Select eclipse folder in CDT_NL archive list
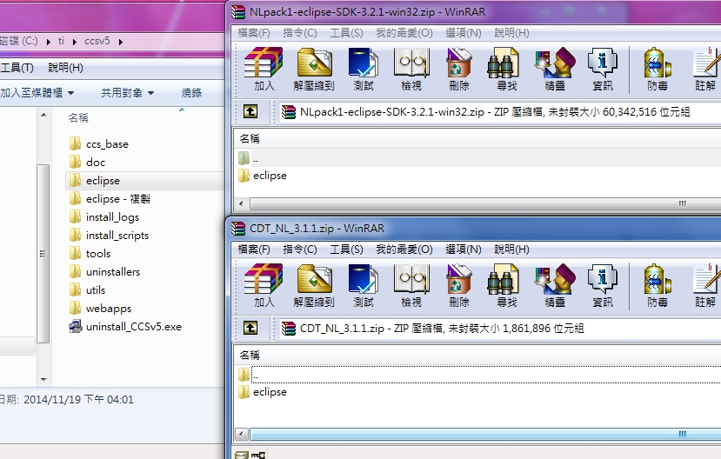This screenshot has width=721, height=459. [x=270, y=392]
